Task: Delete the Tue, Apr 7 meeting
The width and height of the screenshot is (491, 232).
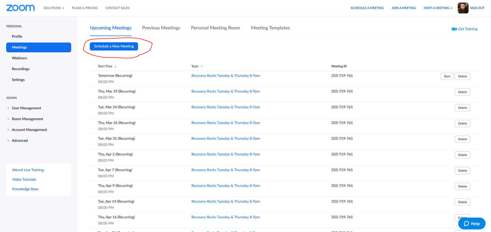Action: tap(462, 171)
